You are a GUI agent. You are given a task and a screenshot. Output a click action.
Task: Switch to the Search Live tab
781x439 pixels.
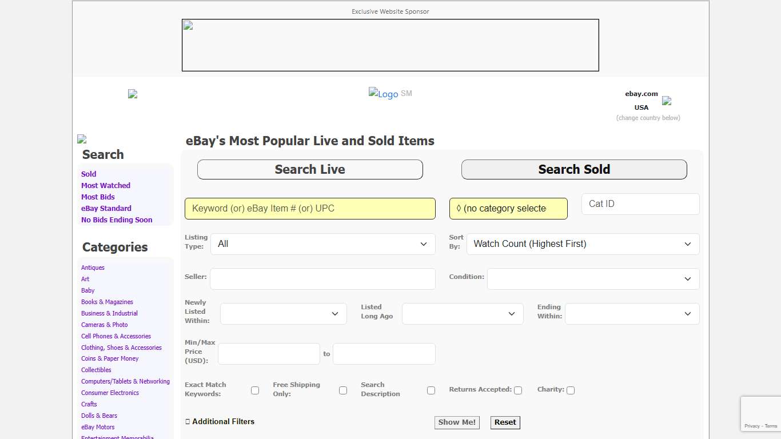(309, 169)
